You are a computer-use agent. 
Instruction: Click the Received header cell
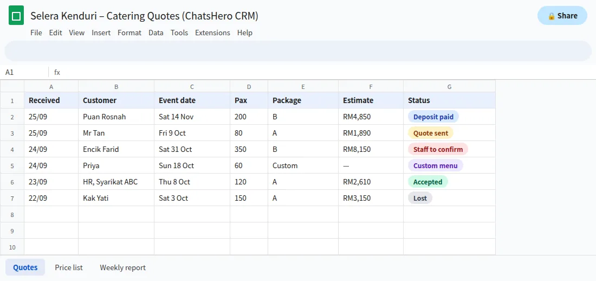coord(51,100)
